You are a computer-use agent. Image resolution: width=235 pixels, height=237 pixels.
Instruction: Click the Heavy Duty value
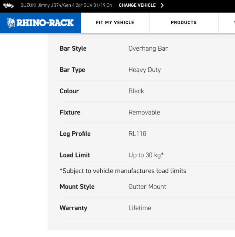pyautogui.click(x=145, y=70)
